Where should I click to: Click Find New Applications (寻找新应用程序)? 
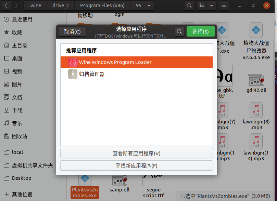point(137,165)
